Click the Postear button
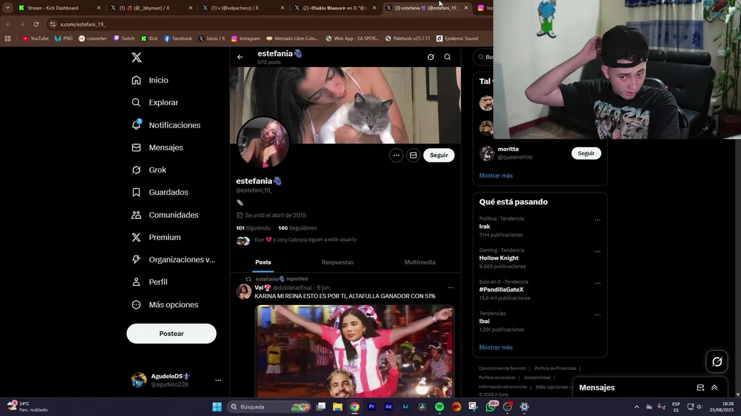The image size is (741, 416). tap(171, 333)
